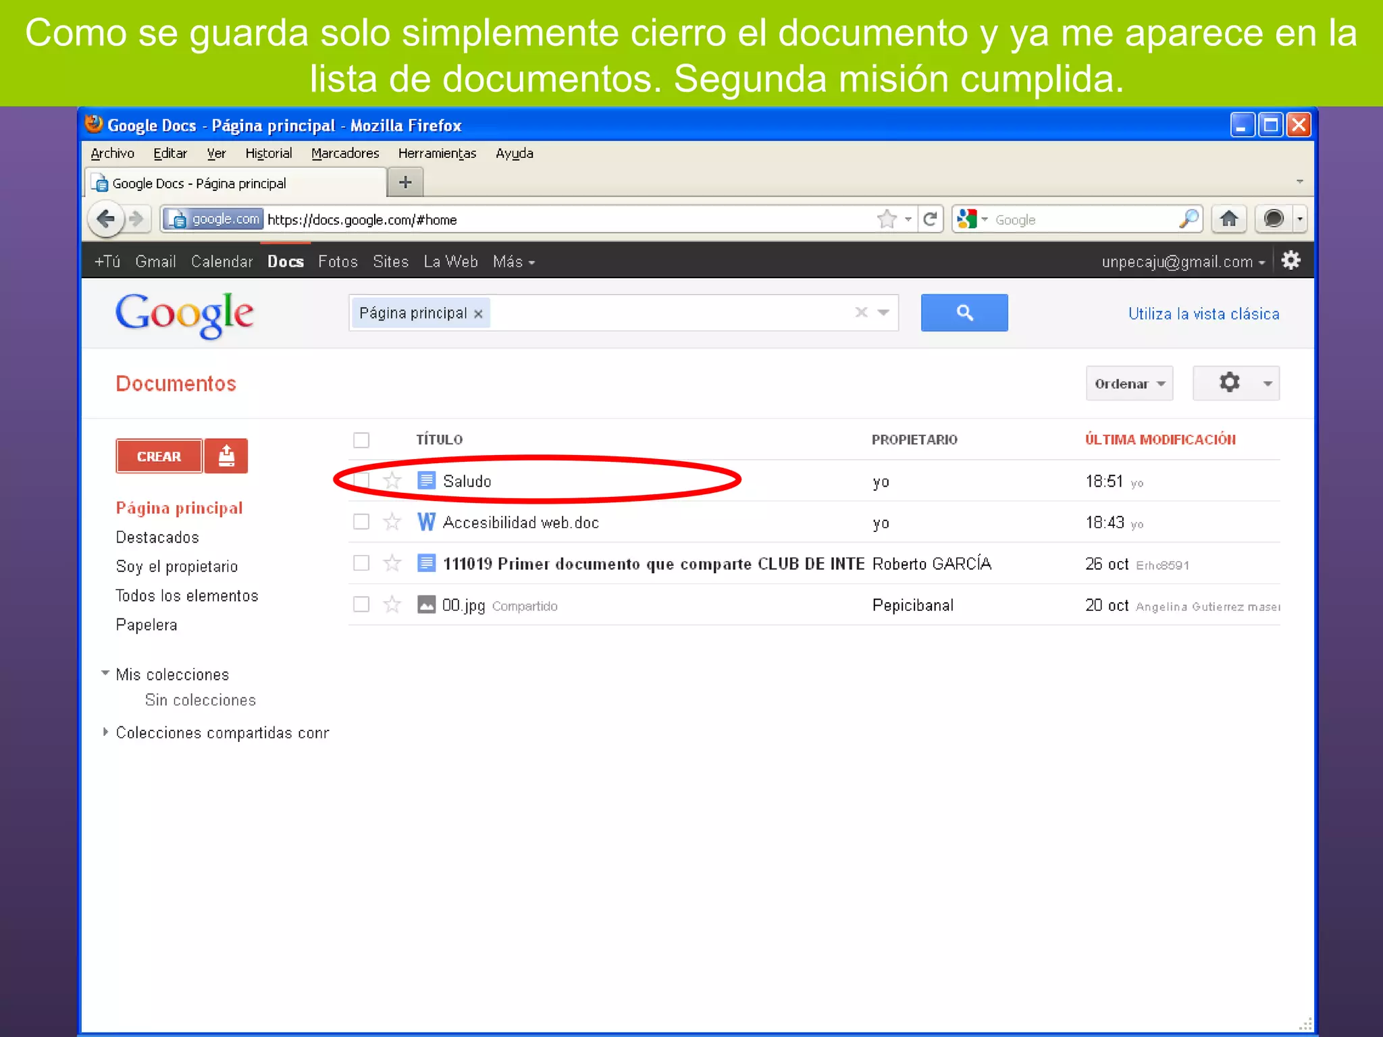Image resolution: width=1383 pixels, height=1037 pixels.
Task: Open Gmail from the black bar
Action: (x=155, y=261)
